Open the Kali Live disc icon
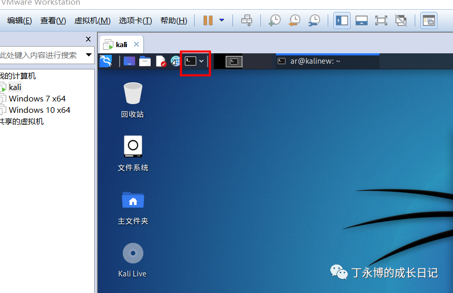Viewport: 453px width, 293px height. click(133, 260)
